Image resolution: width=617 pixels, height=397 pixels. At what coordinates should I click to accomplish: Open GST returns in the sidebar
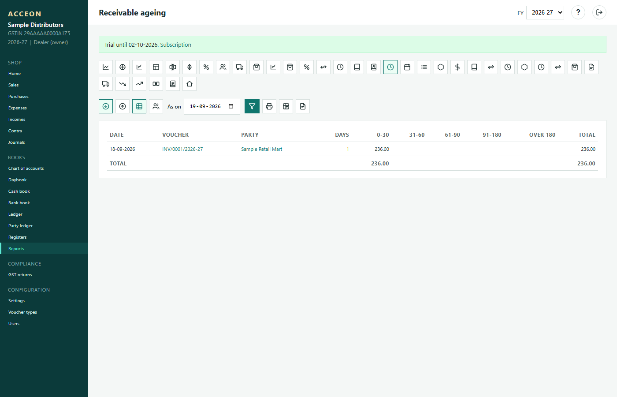(x=20, y=275)
